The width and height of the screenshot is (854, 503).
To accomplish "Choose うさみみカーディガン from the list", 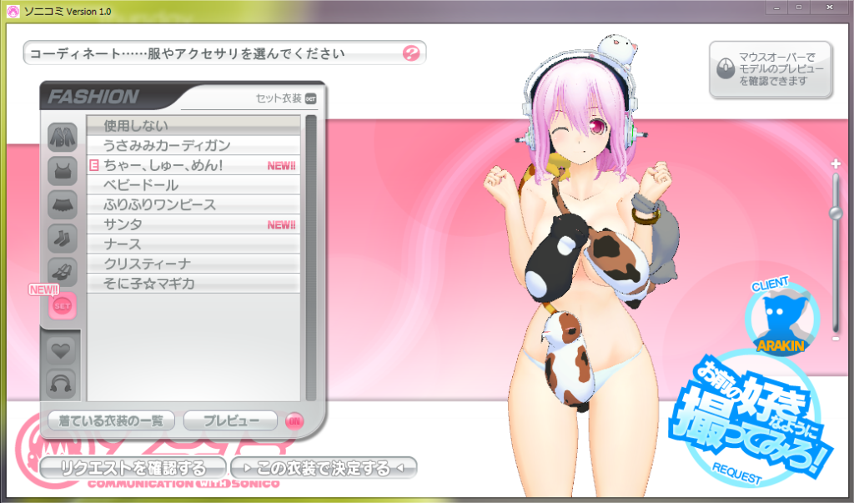I will pyautogui.click(x=193, y=145).
